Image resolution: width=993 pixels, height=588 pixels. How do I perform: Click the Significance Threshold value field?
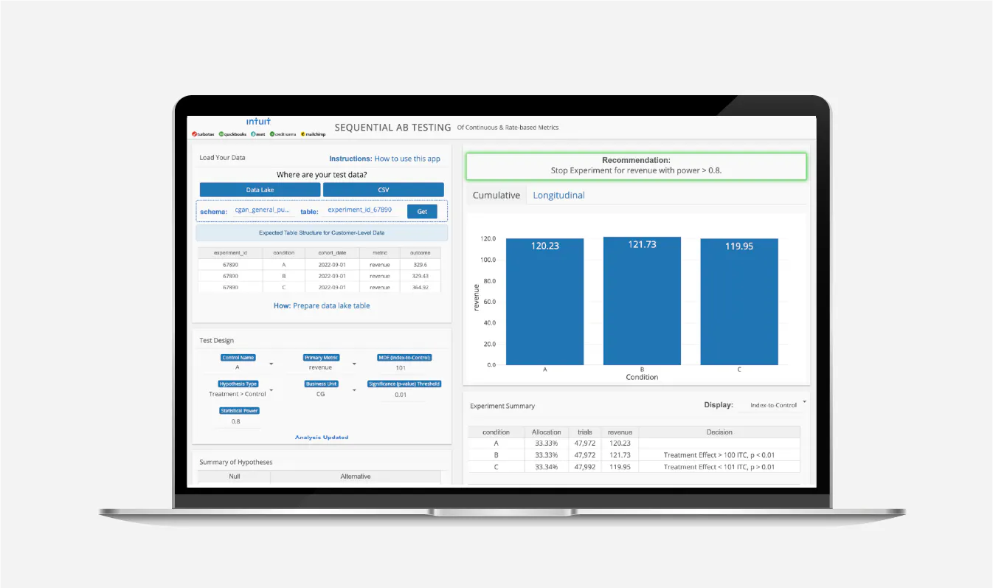click(x=401, y=395)
